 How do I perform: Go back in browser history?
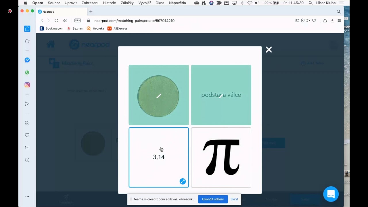42,20
